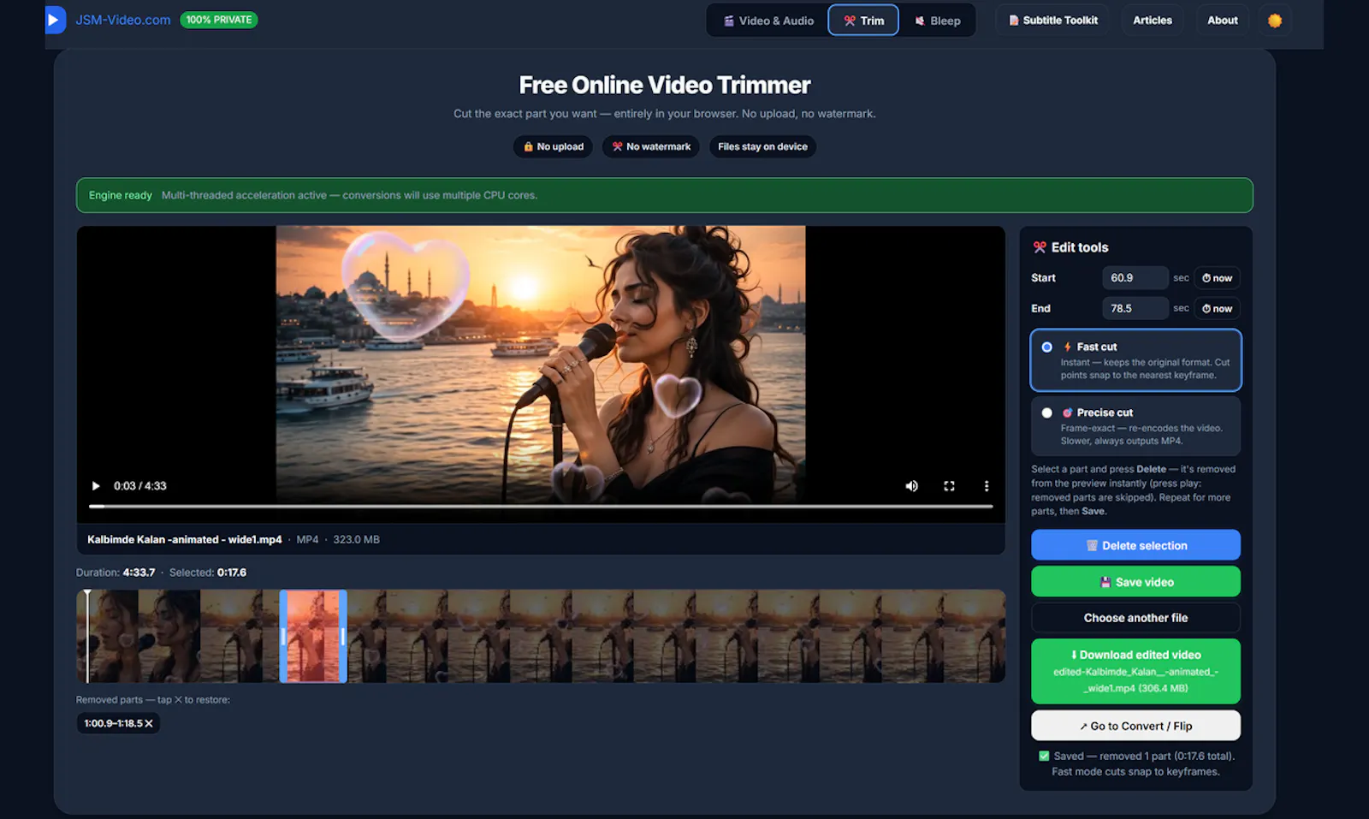Click the file name Kalbimde Kalan -animated - wide1.mp4

(184, 540)
